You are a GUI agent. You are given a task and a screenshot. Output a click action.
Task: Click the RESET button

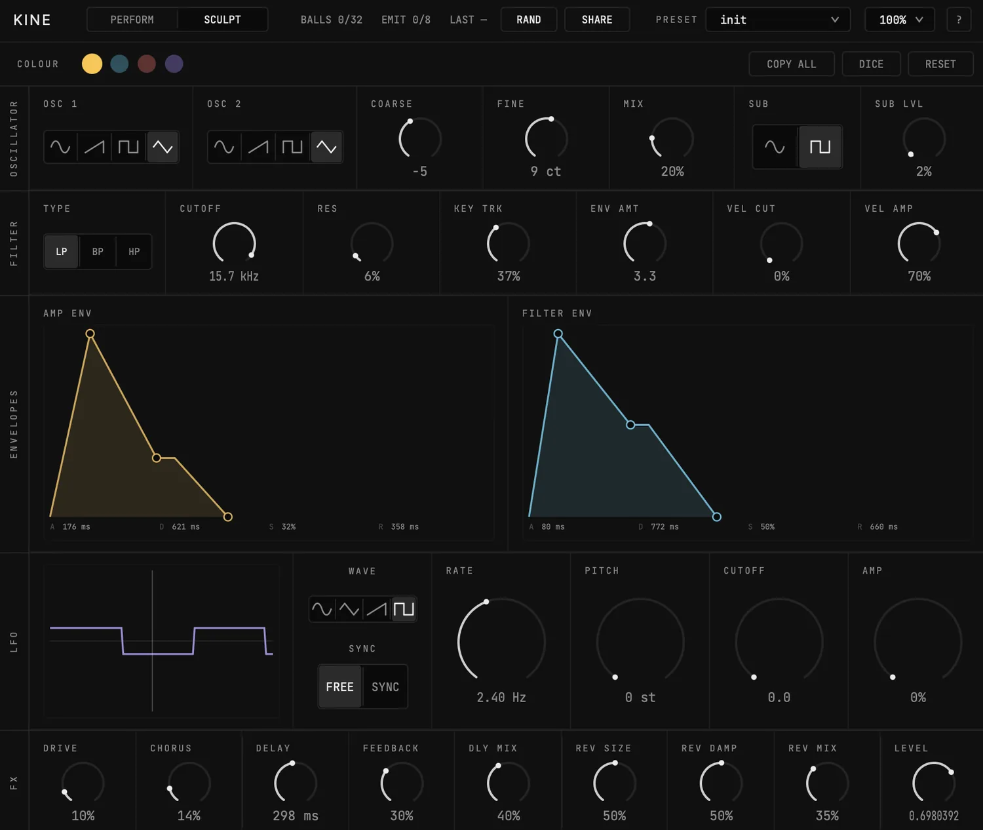pos(940,64)
